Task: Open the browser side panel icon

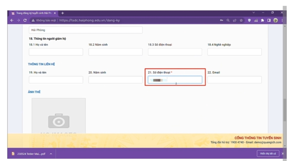Action: [x=269, y=21]
